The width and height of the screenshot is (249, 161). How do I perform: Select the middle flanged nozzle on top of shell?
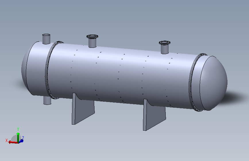coord(92,41)
